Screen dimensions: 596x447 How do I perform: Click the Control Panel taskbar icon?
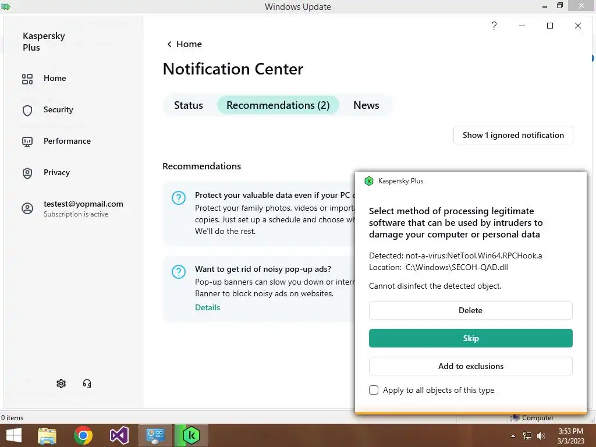point(155,435)
